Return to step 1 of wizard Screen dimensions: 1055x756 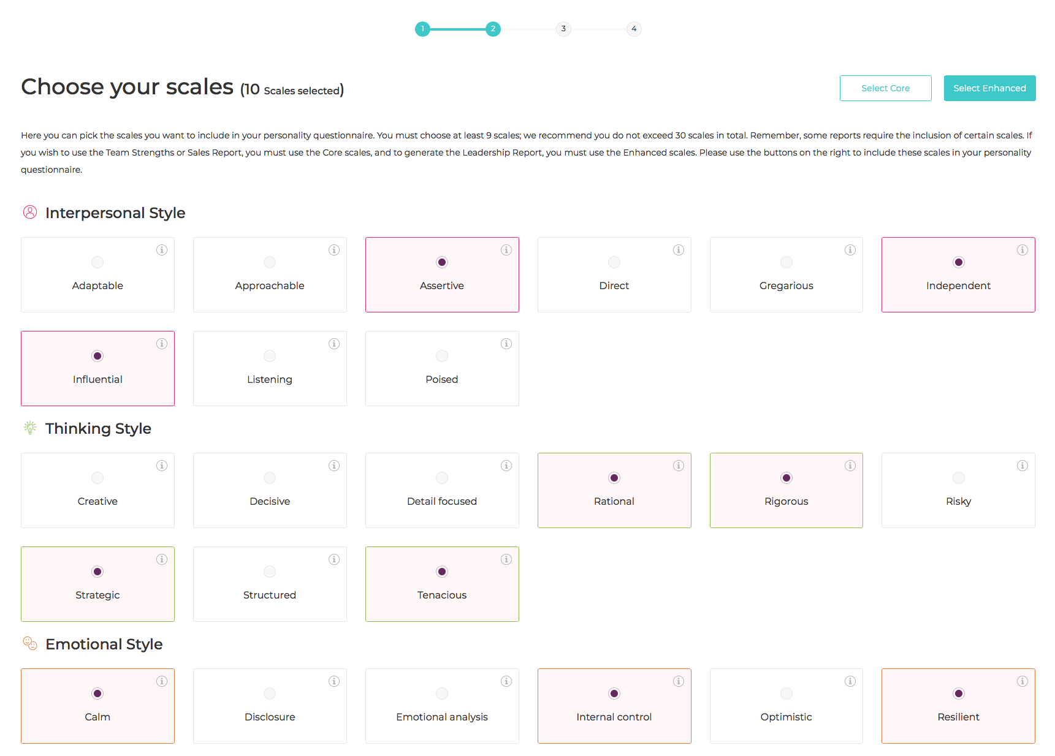pyautogui.click(x=422, y=29)
